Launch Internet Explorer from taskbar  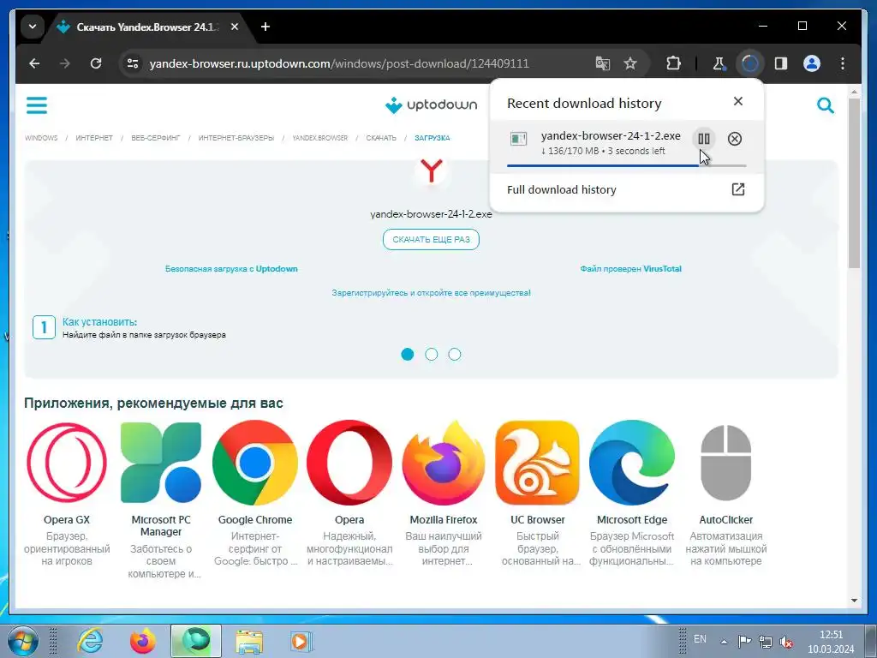click(x=90, y=640)
